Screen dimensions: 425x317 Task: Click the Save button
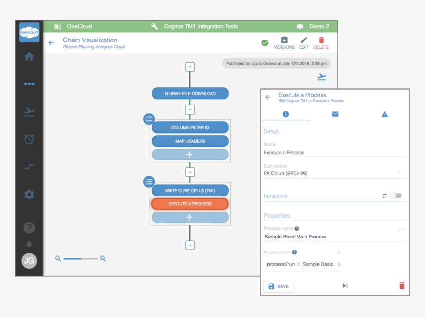pyautogui.click(x=279, y=286)
